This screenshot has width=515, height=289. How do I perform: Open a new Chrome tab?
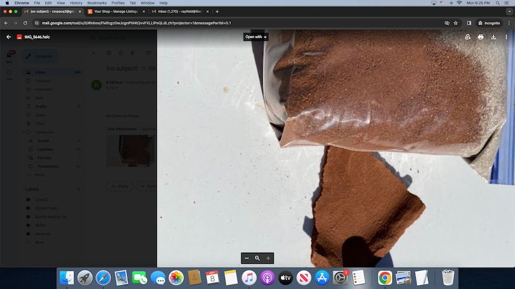(217, 12)
